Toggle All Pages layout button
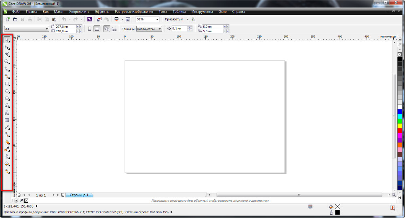 (107, 29)
